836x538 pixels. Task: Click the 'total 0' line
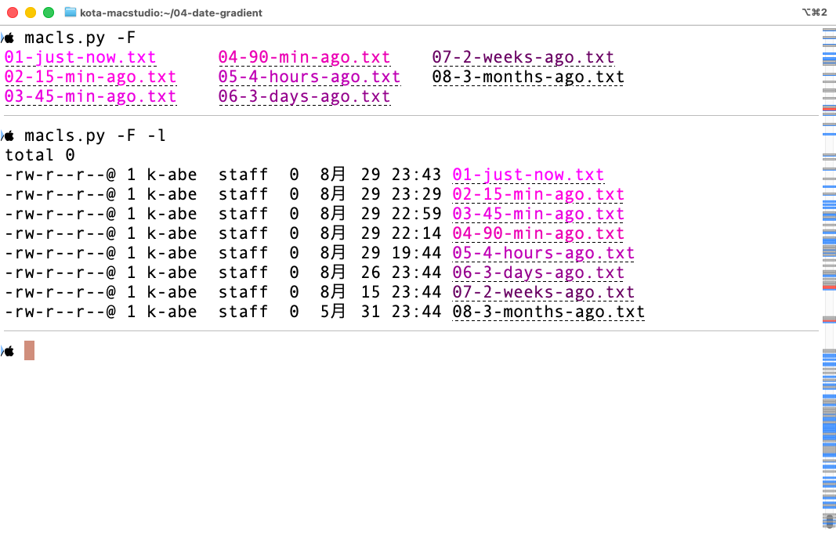point(40,156)
